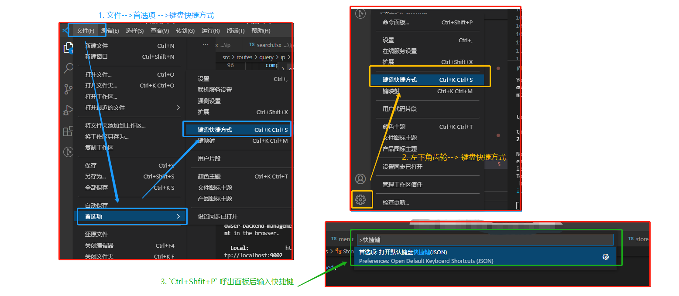Open the Git Graph icon below Extensions
The image size is (679, 296).
coord(68,152)
